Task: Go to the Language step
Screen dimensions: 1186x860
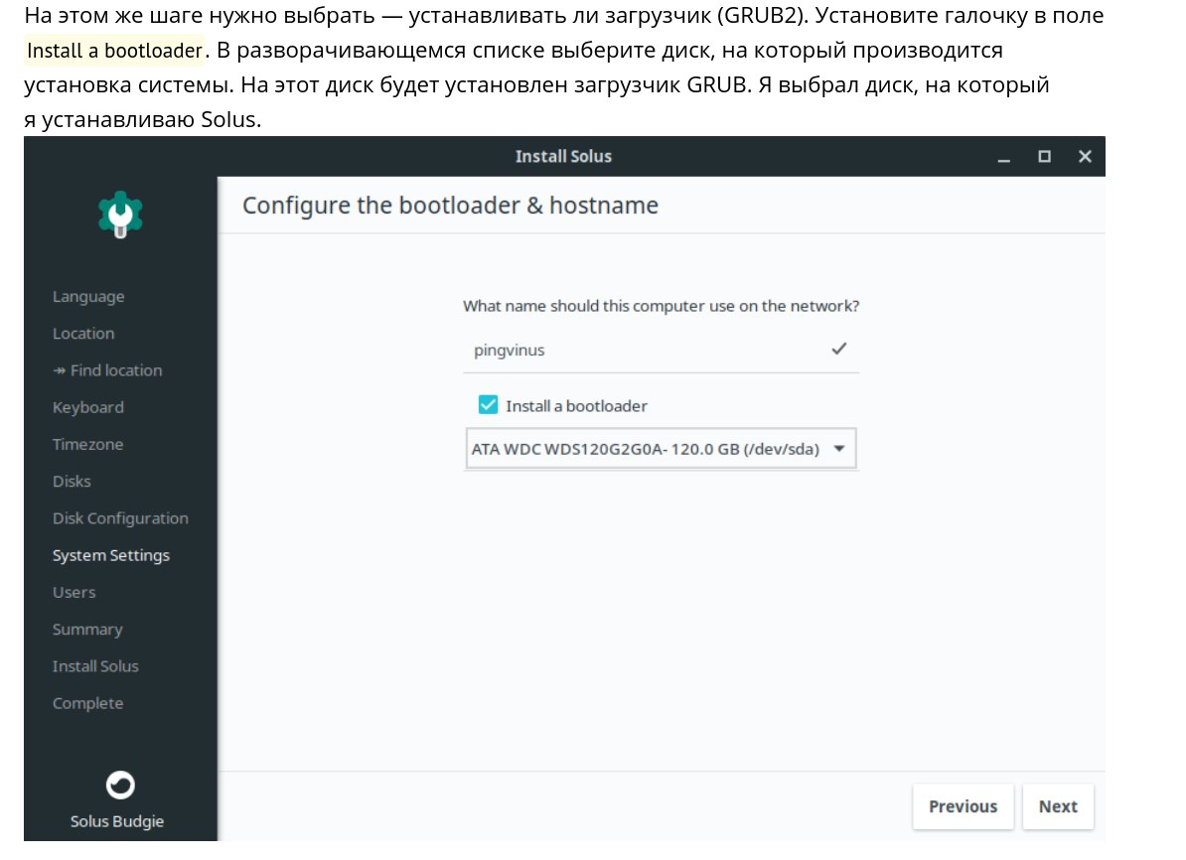Action: (x=88, y=297)
